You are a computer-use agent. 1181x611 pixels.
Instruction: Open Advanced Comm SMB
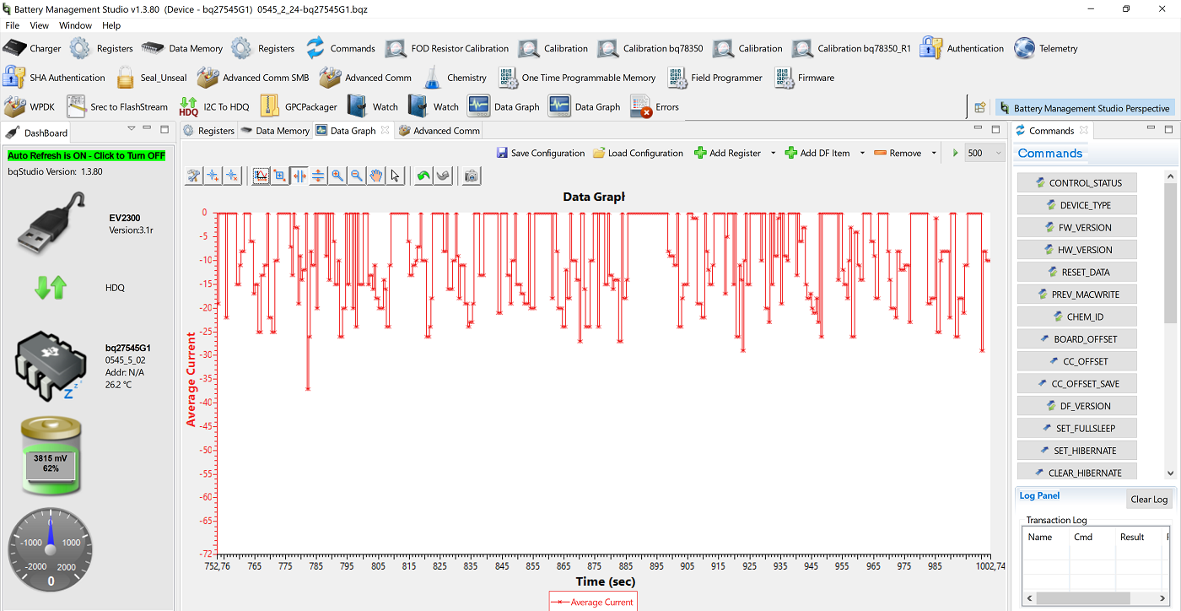253,78
